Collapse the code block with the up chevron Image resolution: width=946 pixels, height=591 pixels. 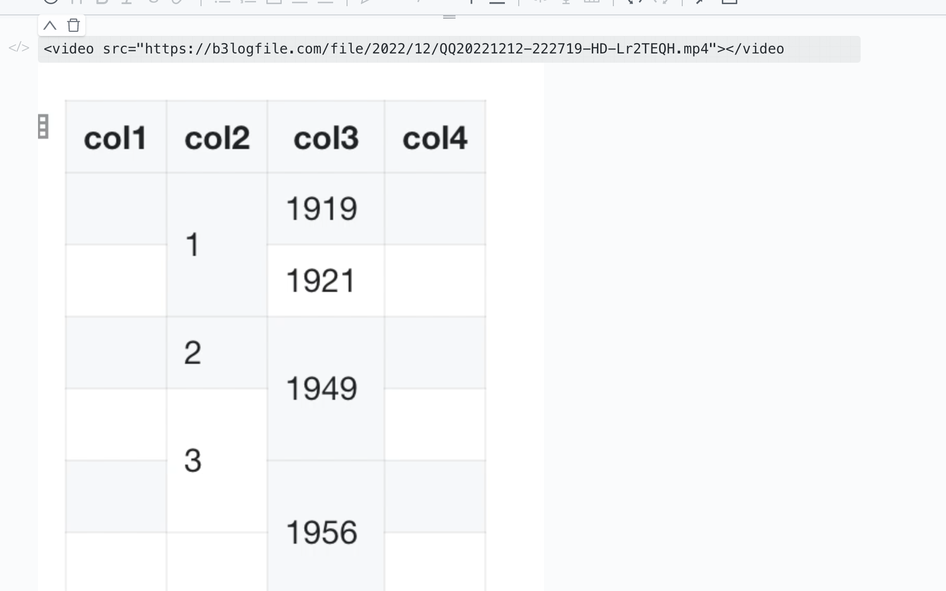click(x=50, y=25)
